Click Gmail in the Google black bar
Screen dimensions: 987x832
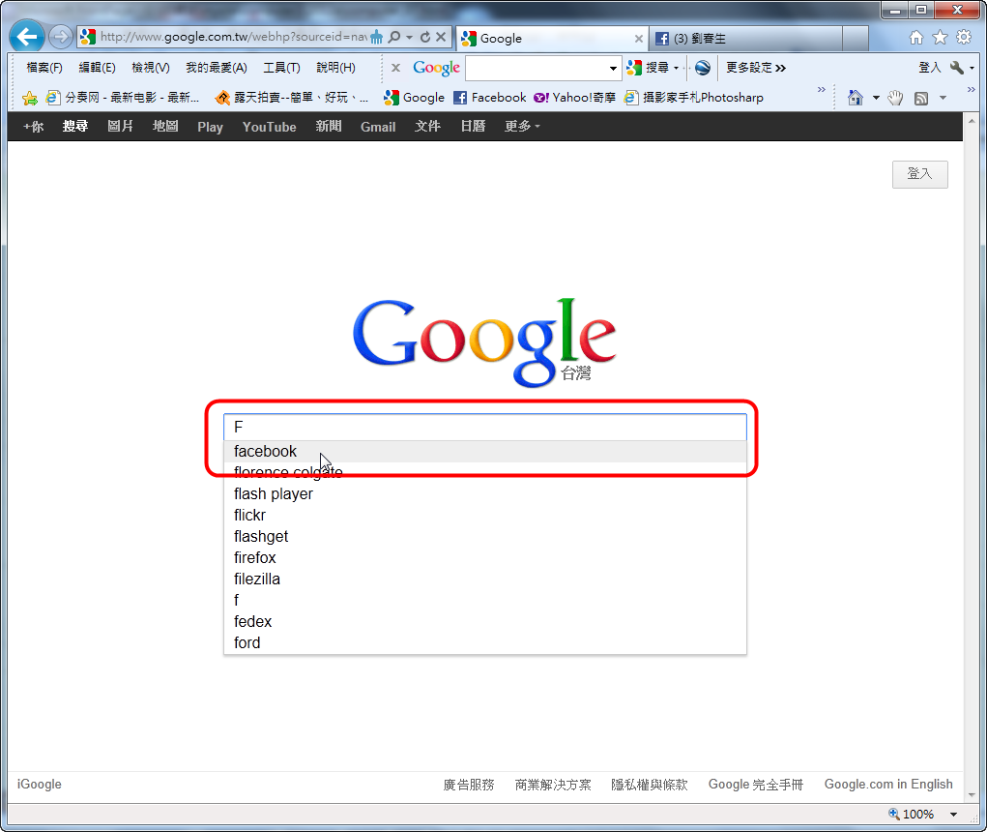pos(378,127)
